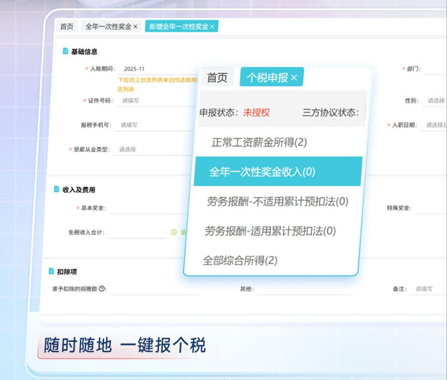Screen dimensions: 447x380
Task: Open the 受雇从业类型 dropdown
Action: pyautogui.click(x=151, y=150)
